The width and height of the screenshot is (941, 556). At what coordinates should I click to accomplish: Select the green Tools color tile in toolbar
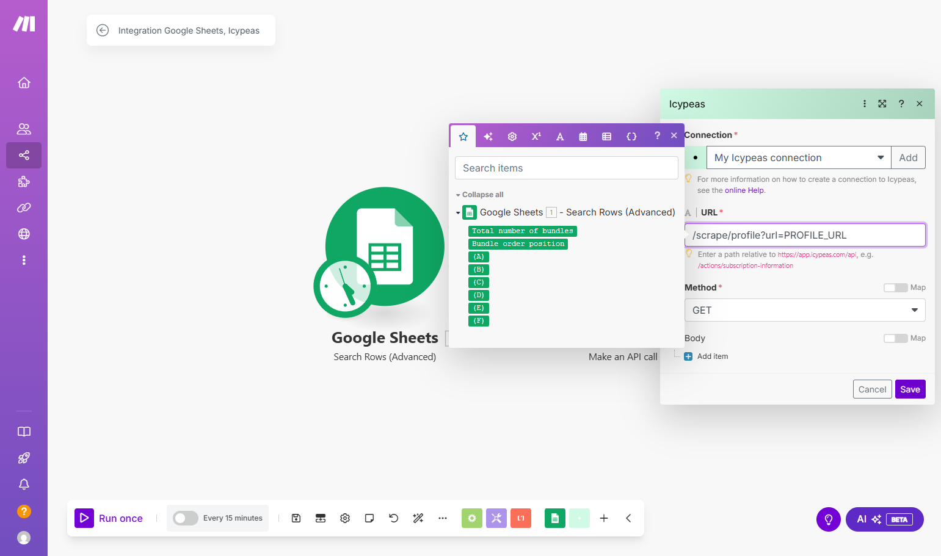471,518
